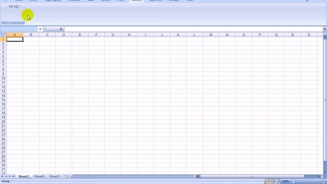327x184 pixels.
Task: Click the Menu Commands group label
Action: click(x=13, y=22)
